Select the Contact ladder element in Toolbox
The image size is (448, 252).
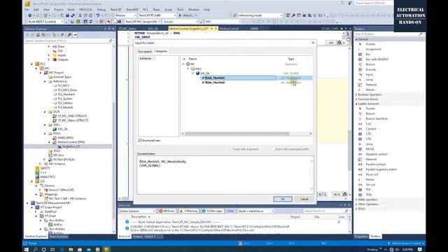pyautogui.click(x=370, y=129)
